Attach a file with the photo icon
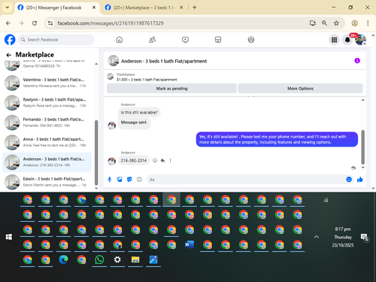The image size is (376, 282). click(x=120, y=180)
